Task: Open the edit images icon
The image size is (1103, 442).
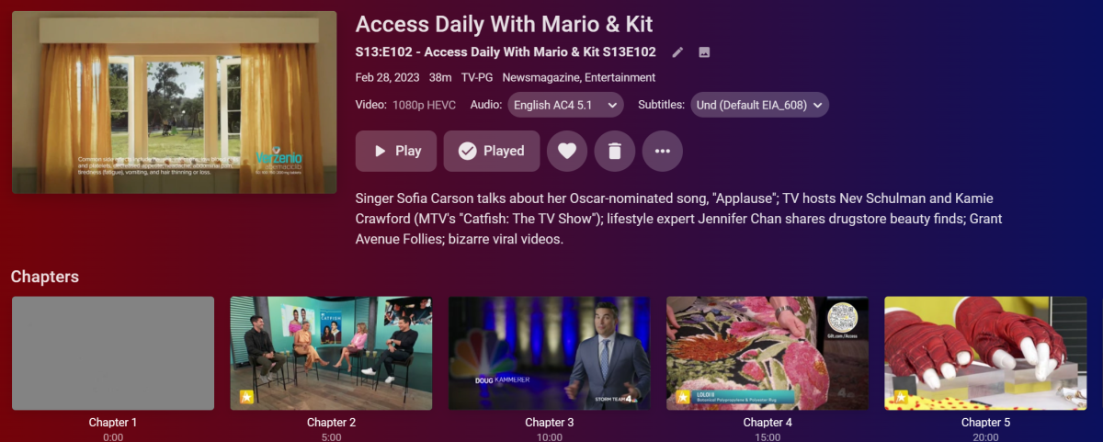Action: point(704,52)
